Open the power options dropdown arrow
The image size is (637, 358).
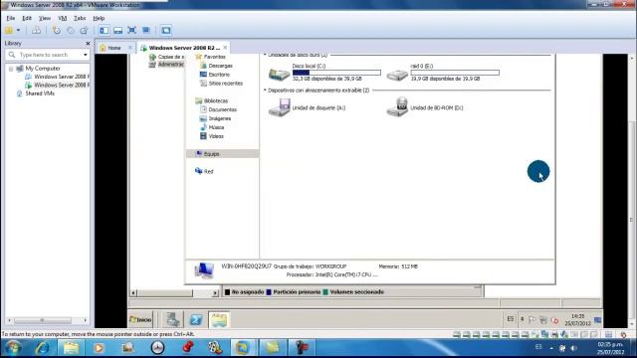click(18, 31)
